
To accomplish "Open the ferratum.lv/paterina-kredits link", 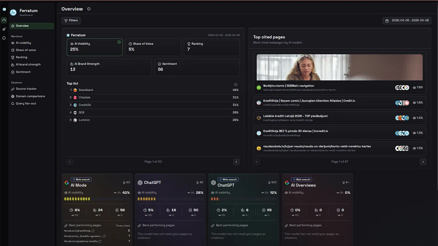I will (x=81, y=241).
